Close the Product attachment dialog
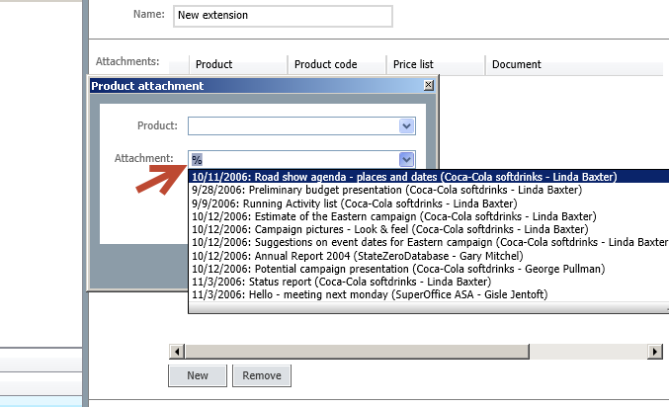The image size is (669, 407). (x=429, y=85)
